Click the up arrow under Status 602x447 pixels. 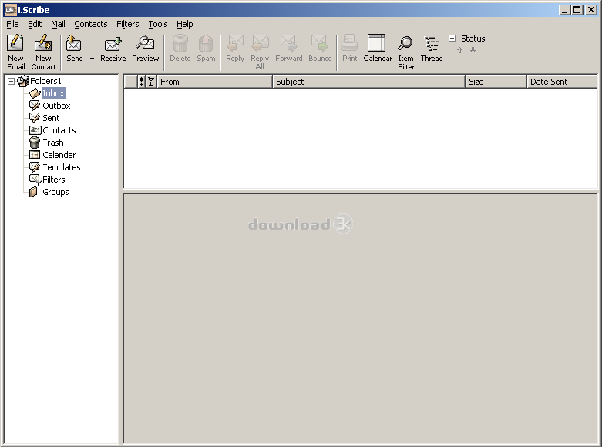click(x=460, y=50)
